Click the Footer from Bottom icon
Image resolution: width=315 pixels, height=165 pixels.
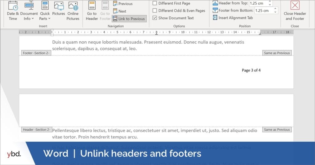click(x=215, y=10)
